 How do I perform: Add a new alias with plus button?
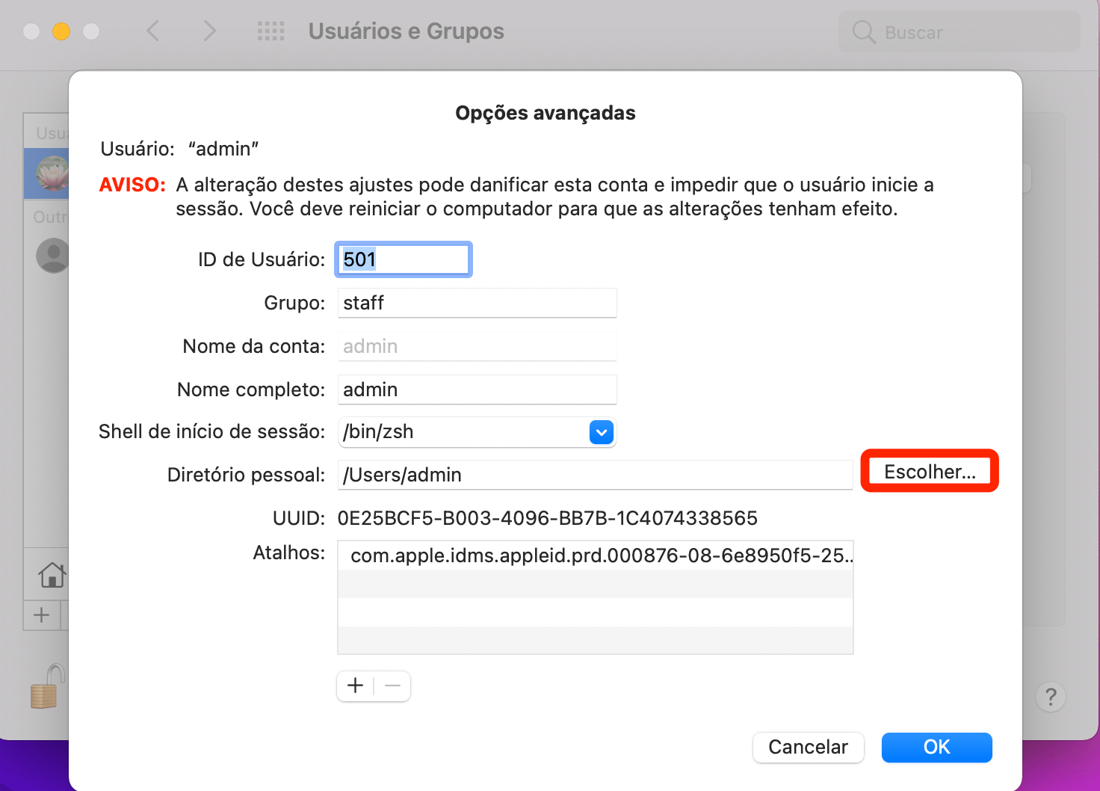pos(356,686)
